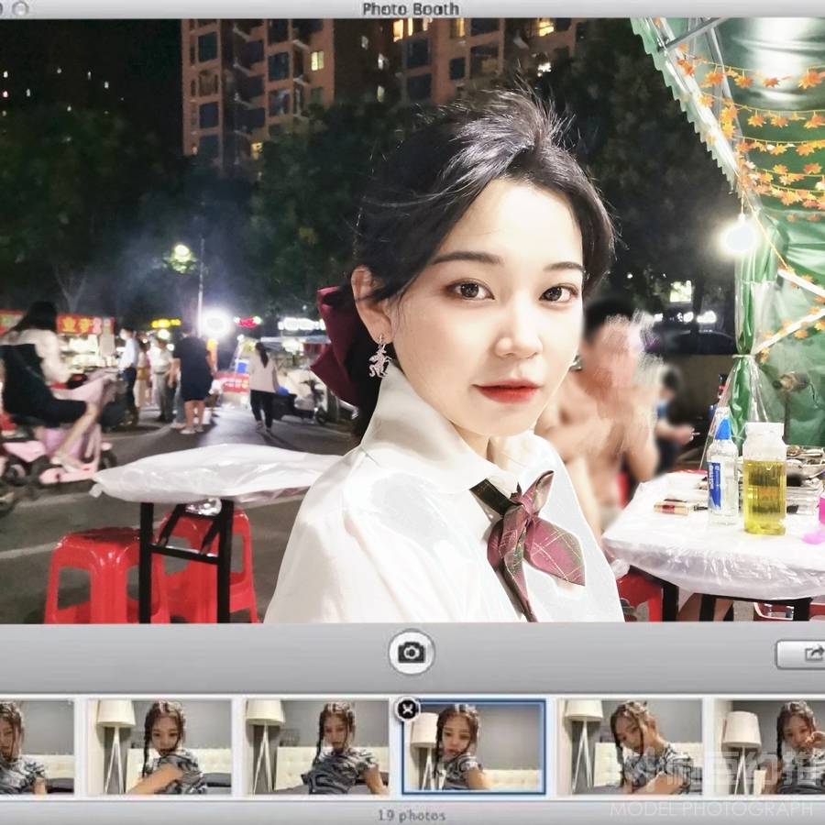
Task: Select the thumbnail just right of the highlighted one
Action: pyautogui.click(x=630, y=747)
